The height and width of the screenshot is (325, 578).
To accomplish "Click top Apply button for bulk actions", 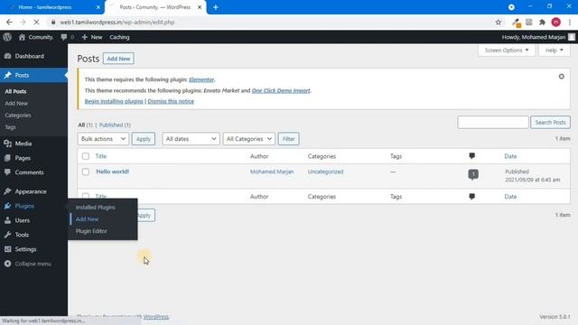I will click(x=144, y=139).
